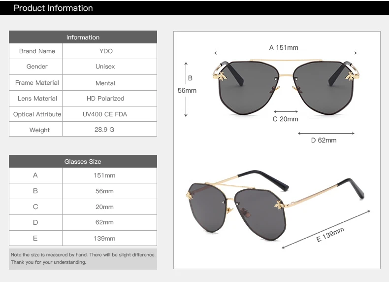
Task: Click the right gold bee emblem, front view
Action: pos(351,76)
